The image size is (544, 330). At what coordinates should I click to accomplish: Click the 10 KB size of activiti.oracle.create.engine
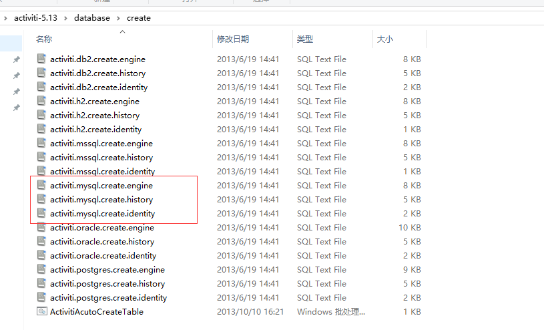[409, 228]
